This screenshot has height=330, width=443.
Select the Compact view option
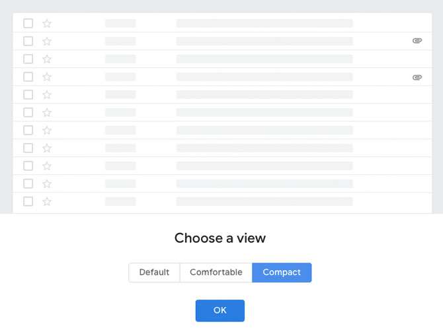pyautogui.click(x=282, y=273)
